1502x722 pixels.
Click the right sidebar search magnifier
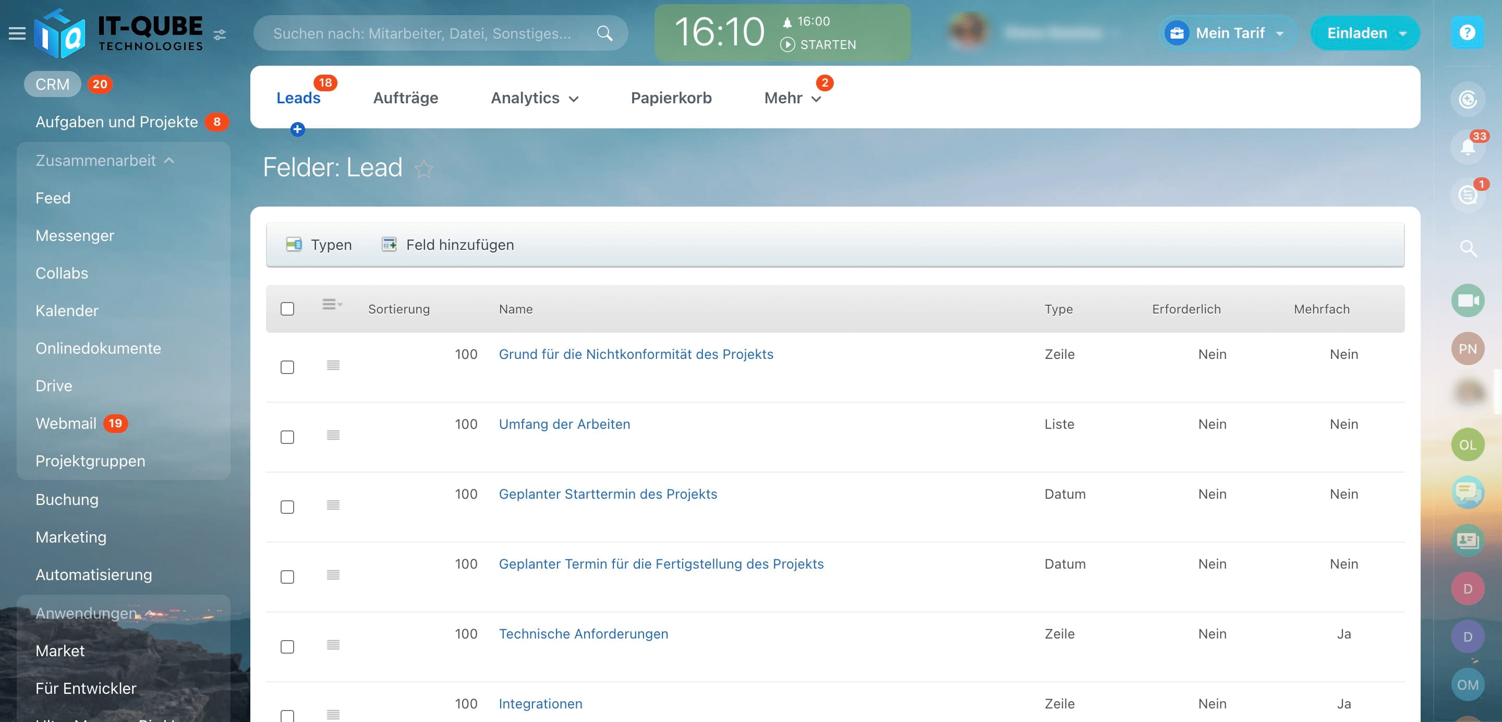pyautogui.click(x=1467, y=248)
